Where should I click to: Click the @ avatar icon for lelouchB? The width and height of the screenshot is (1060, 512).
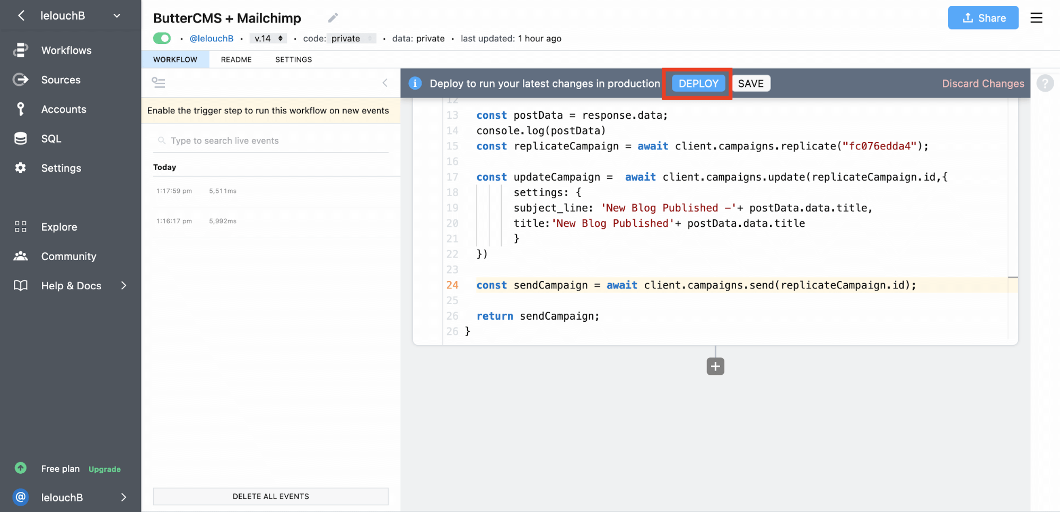pos(20,497)
